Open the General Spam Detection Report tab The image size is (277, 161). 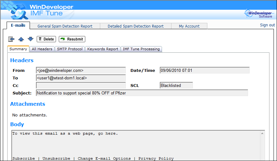pyautogui.click(x=65, y=26)
